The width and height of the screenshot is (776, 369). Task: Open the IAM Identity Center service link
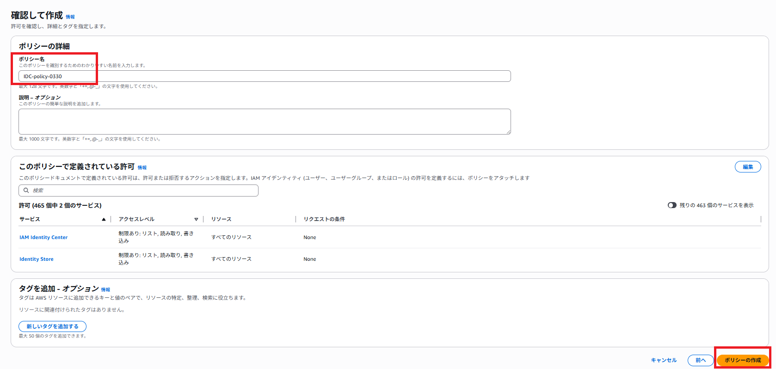pyautogui.click(x=43, y=238)
